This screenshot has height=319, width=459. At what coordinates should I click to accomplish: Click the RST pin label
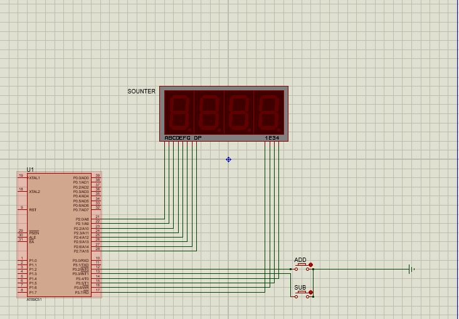click(33, 210)
